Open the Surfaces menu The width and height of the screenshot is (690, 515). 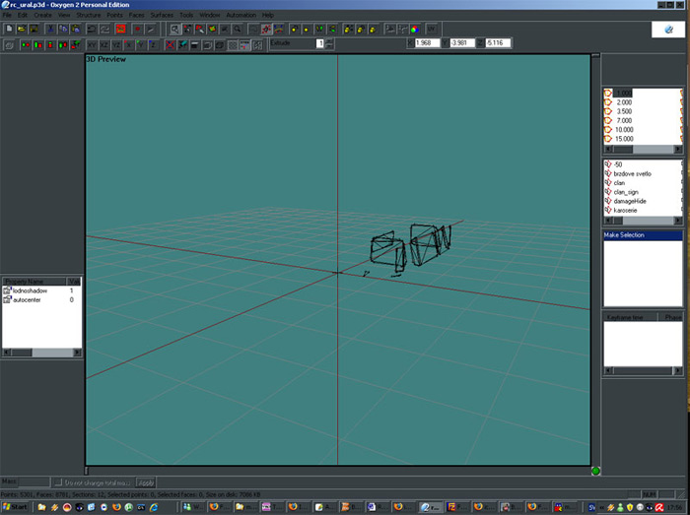click(x=162, y=16)
